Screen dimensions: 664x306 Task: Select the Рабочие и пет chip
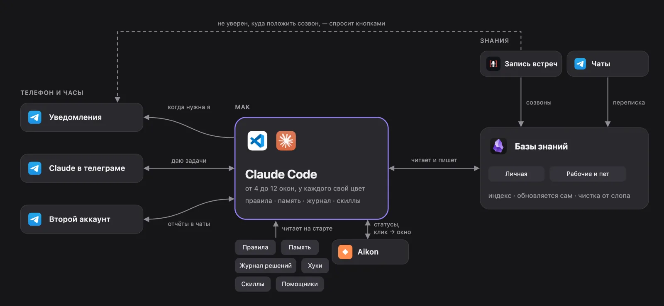click(588, 174)
